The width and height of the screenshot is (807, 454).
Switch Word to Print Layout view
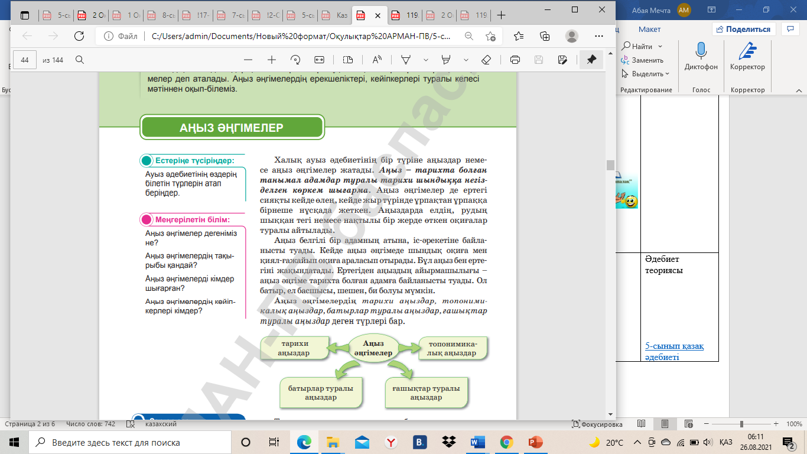[x=665, y=424]
